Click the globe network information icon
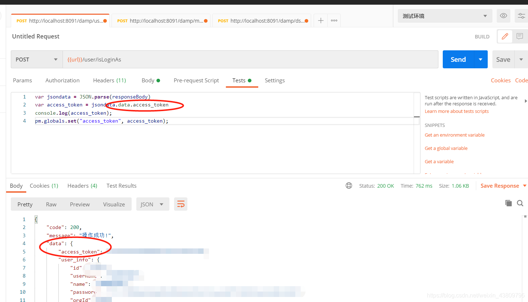The width and height of the screenshot is (528, 302). click(349, 186)
